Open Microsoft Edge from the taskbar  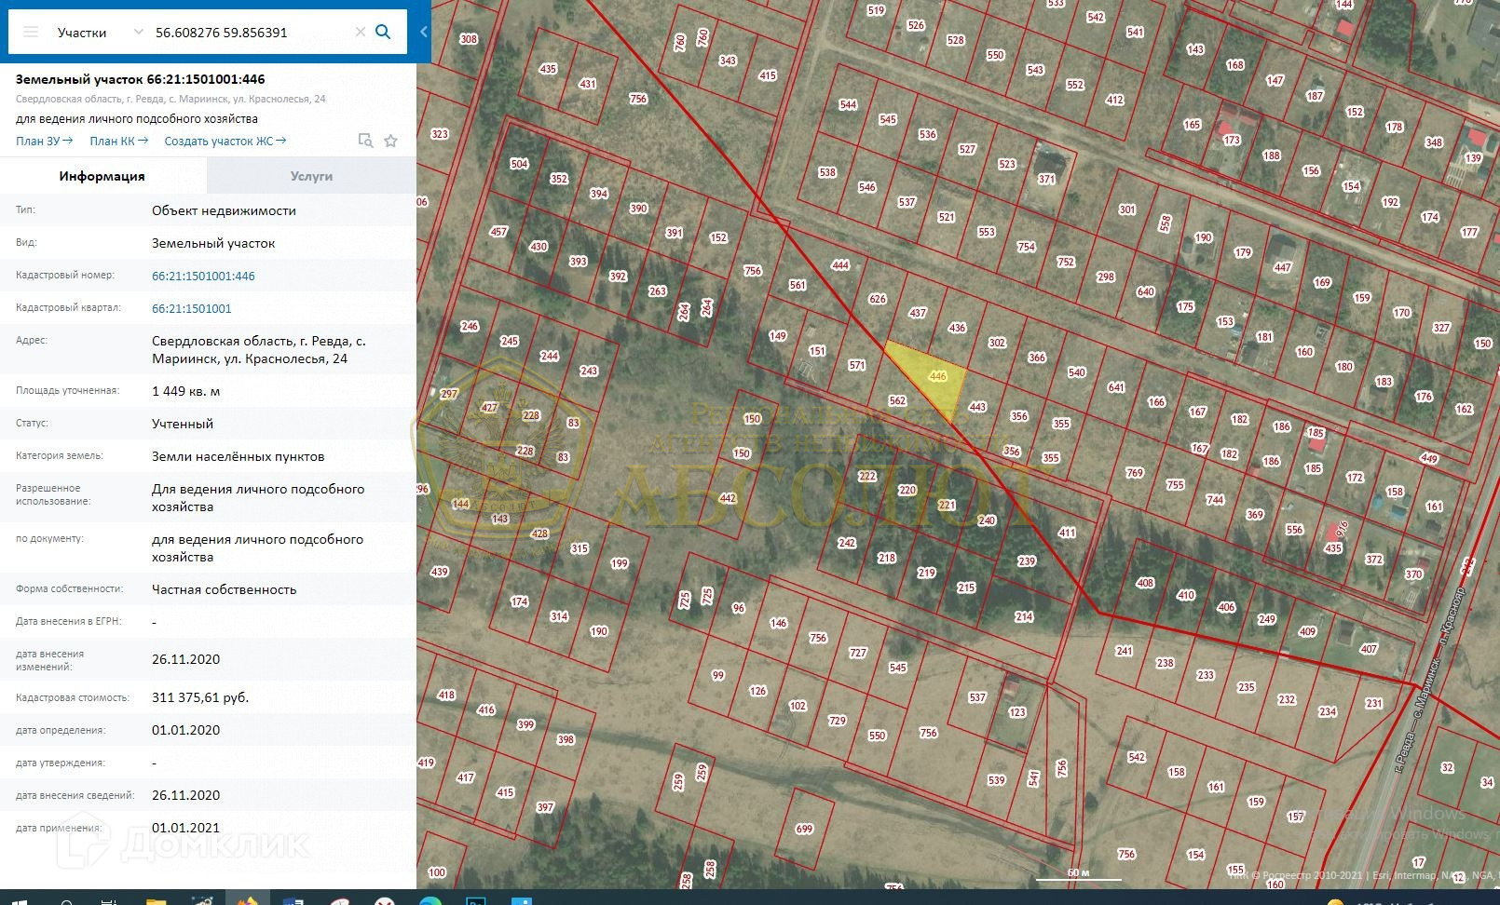tap(430, 900)
